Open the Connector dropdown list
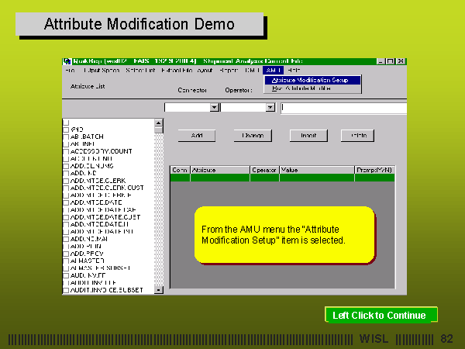 point(215,107)
